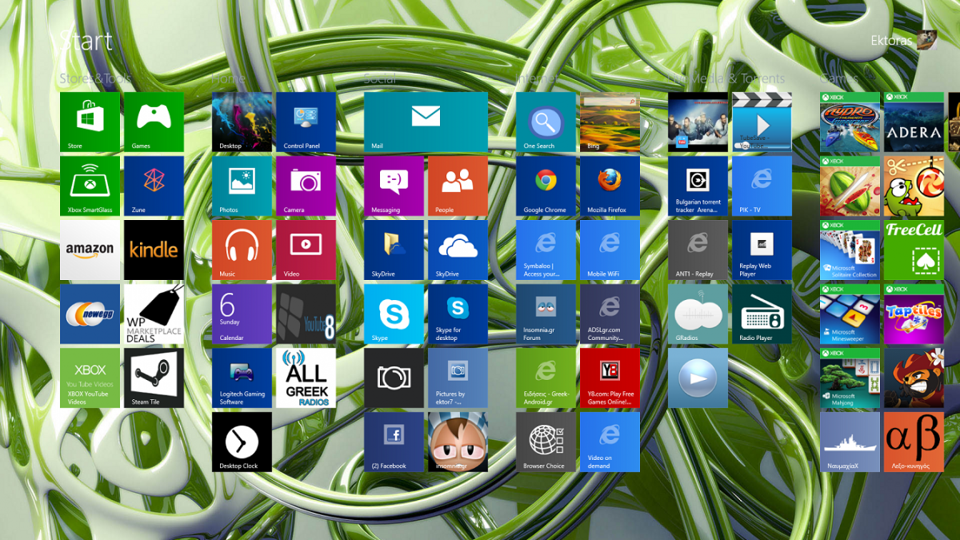
Task: Launch Microsoft Mahjong tile
Action: coord(850,378)
